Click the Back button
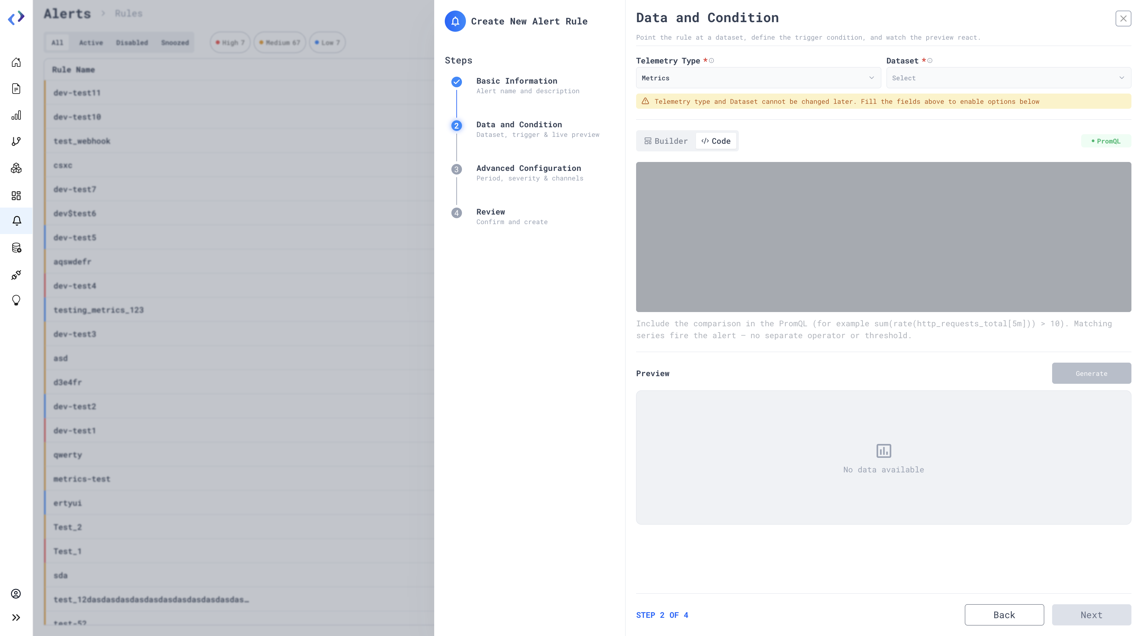Image resolution: width=1142 pixels, height=636 pixels. (1004, 615)
